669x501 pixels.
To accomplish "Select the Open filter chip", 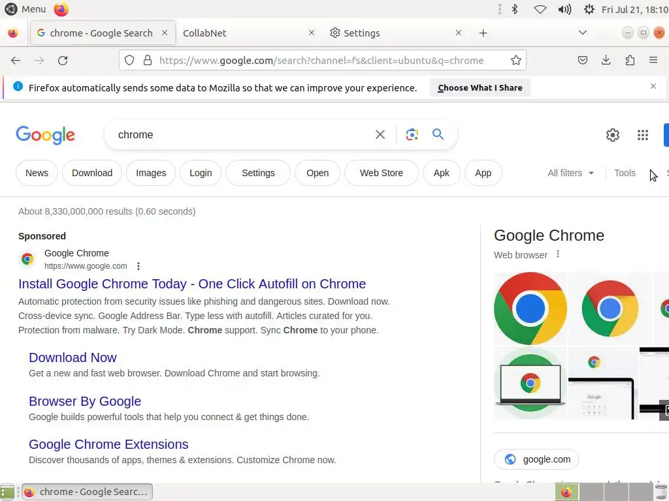I will (x=318, y=173).
